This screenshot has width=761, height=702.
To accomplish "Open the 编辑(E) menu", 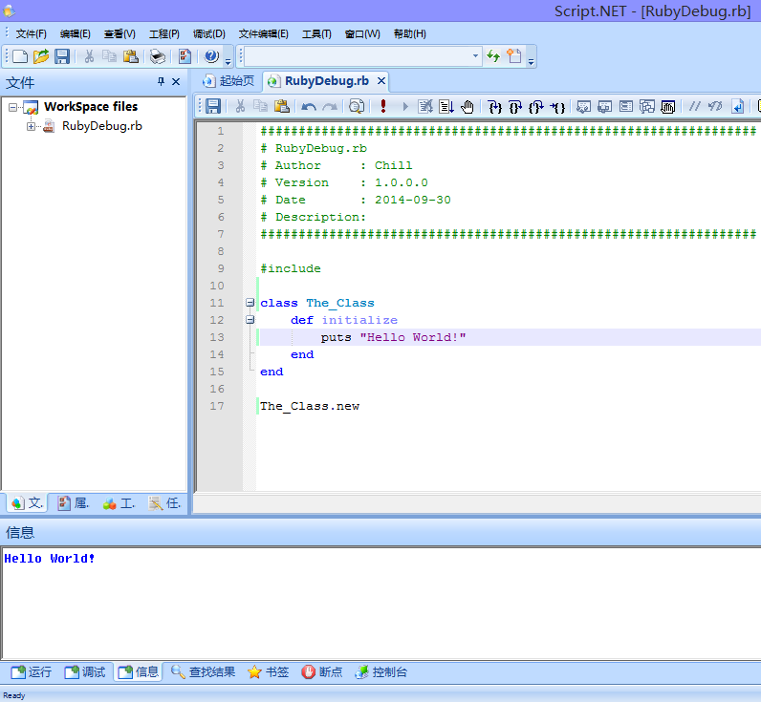I will pyautogui.click(x=76, y=34).
